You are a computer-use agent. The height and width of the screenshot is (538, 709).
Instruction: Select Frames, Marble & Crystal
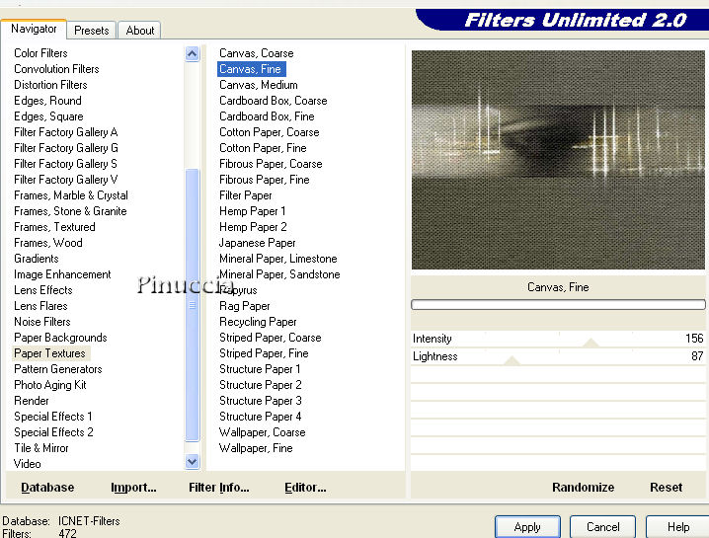click(x=71, y=195)
